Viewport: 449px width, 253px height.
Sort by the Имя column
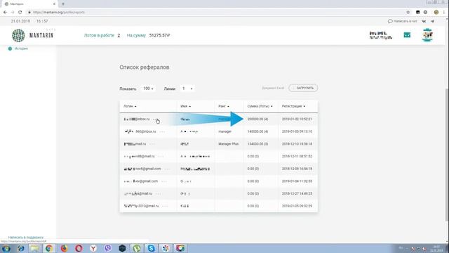(x=185, y=106)
